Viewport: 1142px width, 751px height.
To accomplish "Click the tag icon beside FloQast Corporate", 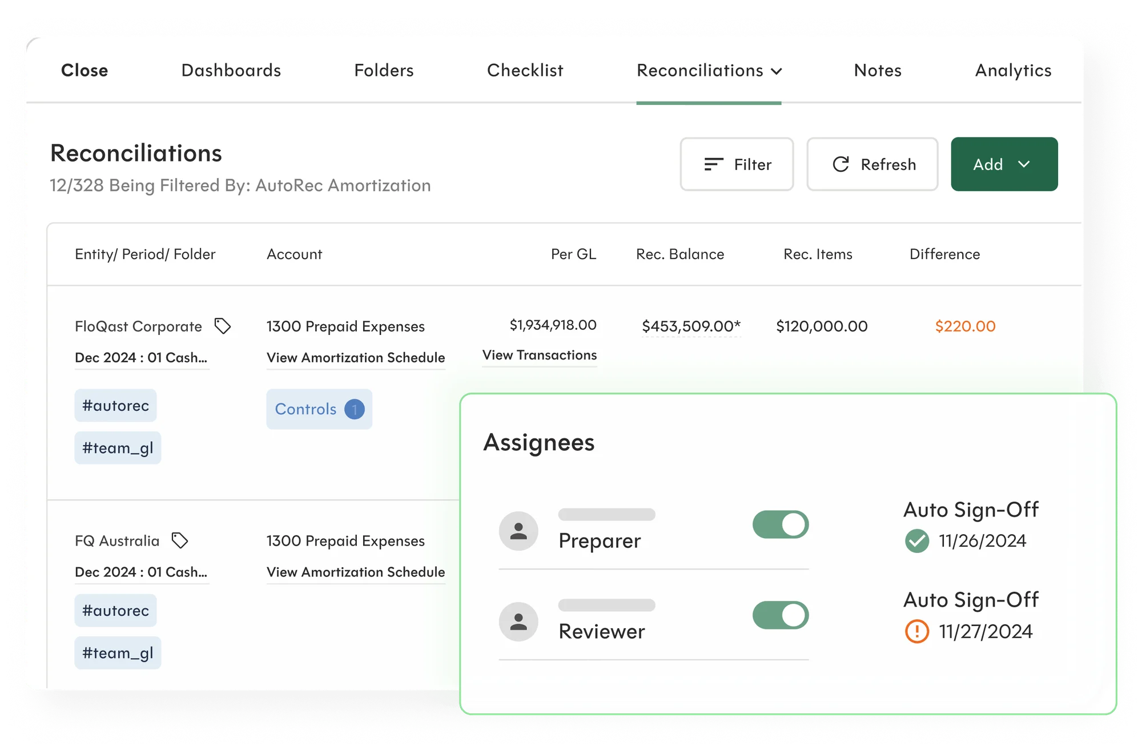I will [222, 326].
